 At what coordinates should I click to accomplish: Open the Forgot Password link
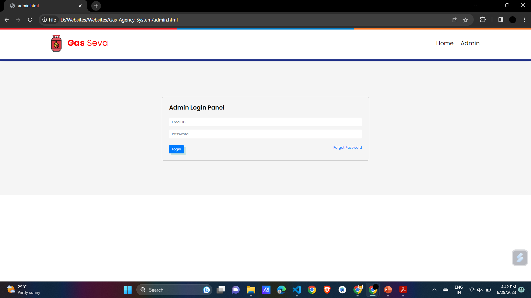coord(347,147)
